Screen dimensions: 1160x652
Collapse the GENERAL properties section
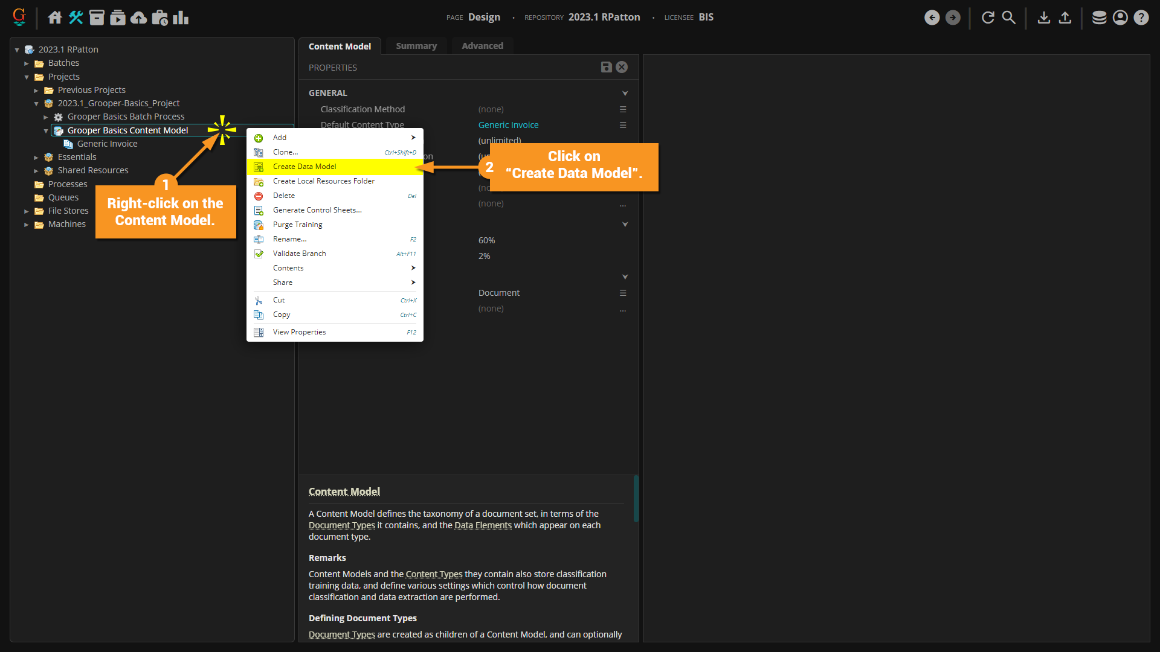point(625,93)
